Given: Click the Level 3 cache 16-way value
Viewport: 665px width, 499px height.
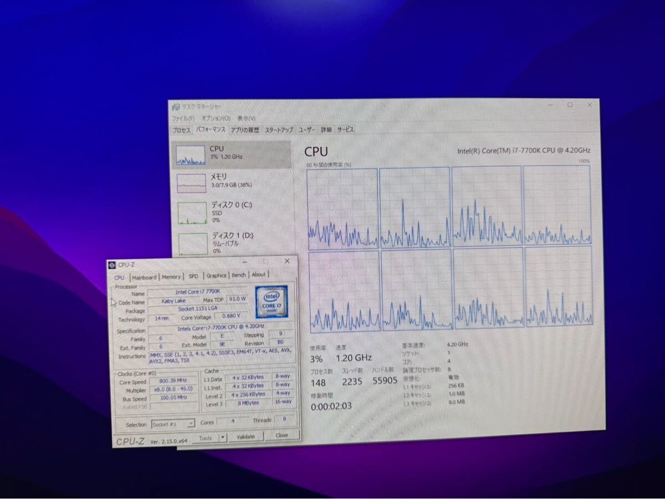Looking at the screenshot, I should click(283, 402).
